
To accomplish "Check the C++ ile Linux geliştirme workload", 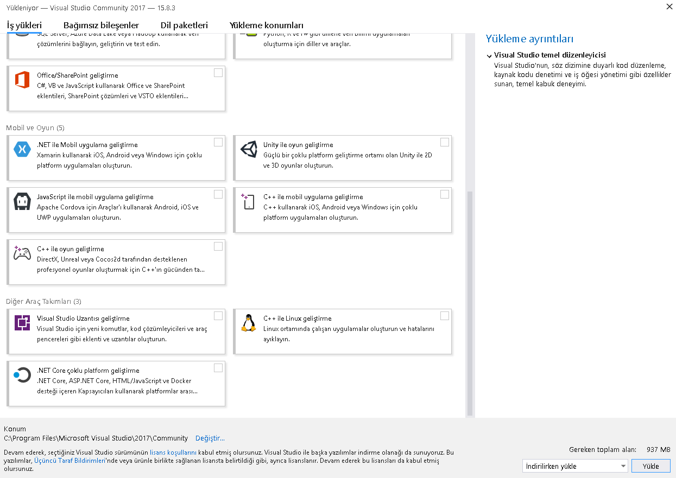I will pos(445,316).
